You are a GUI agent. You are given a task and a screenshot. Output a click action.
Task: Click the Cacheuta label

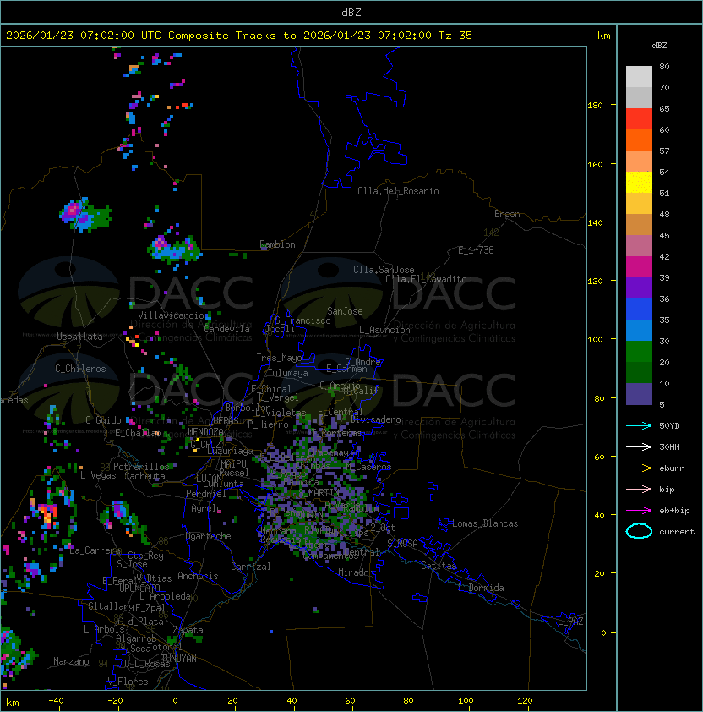click(x=144, y=476)
